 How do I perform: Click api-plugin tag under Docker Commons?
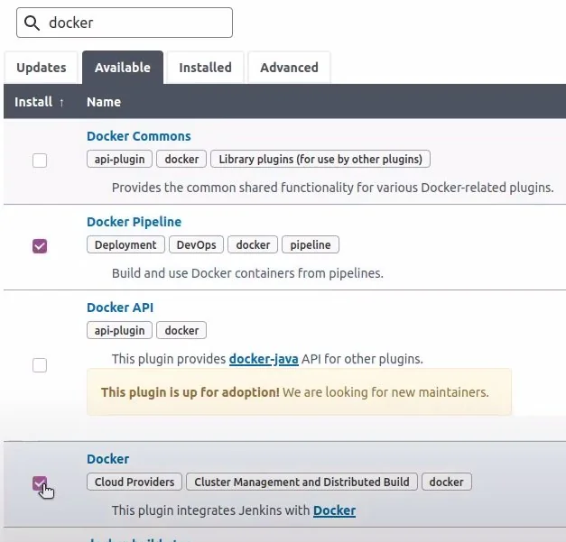tap(119, 159)
